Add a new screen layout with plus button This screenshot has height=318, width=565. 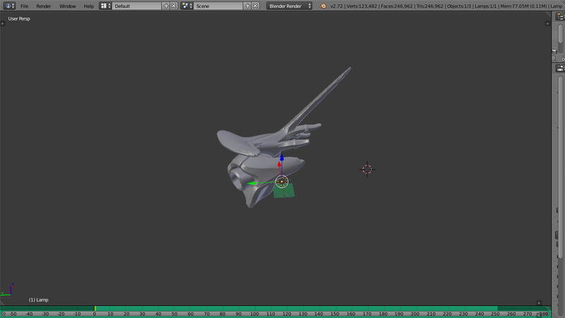pos(166,6)
